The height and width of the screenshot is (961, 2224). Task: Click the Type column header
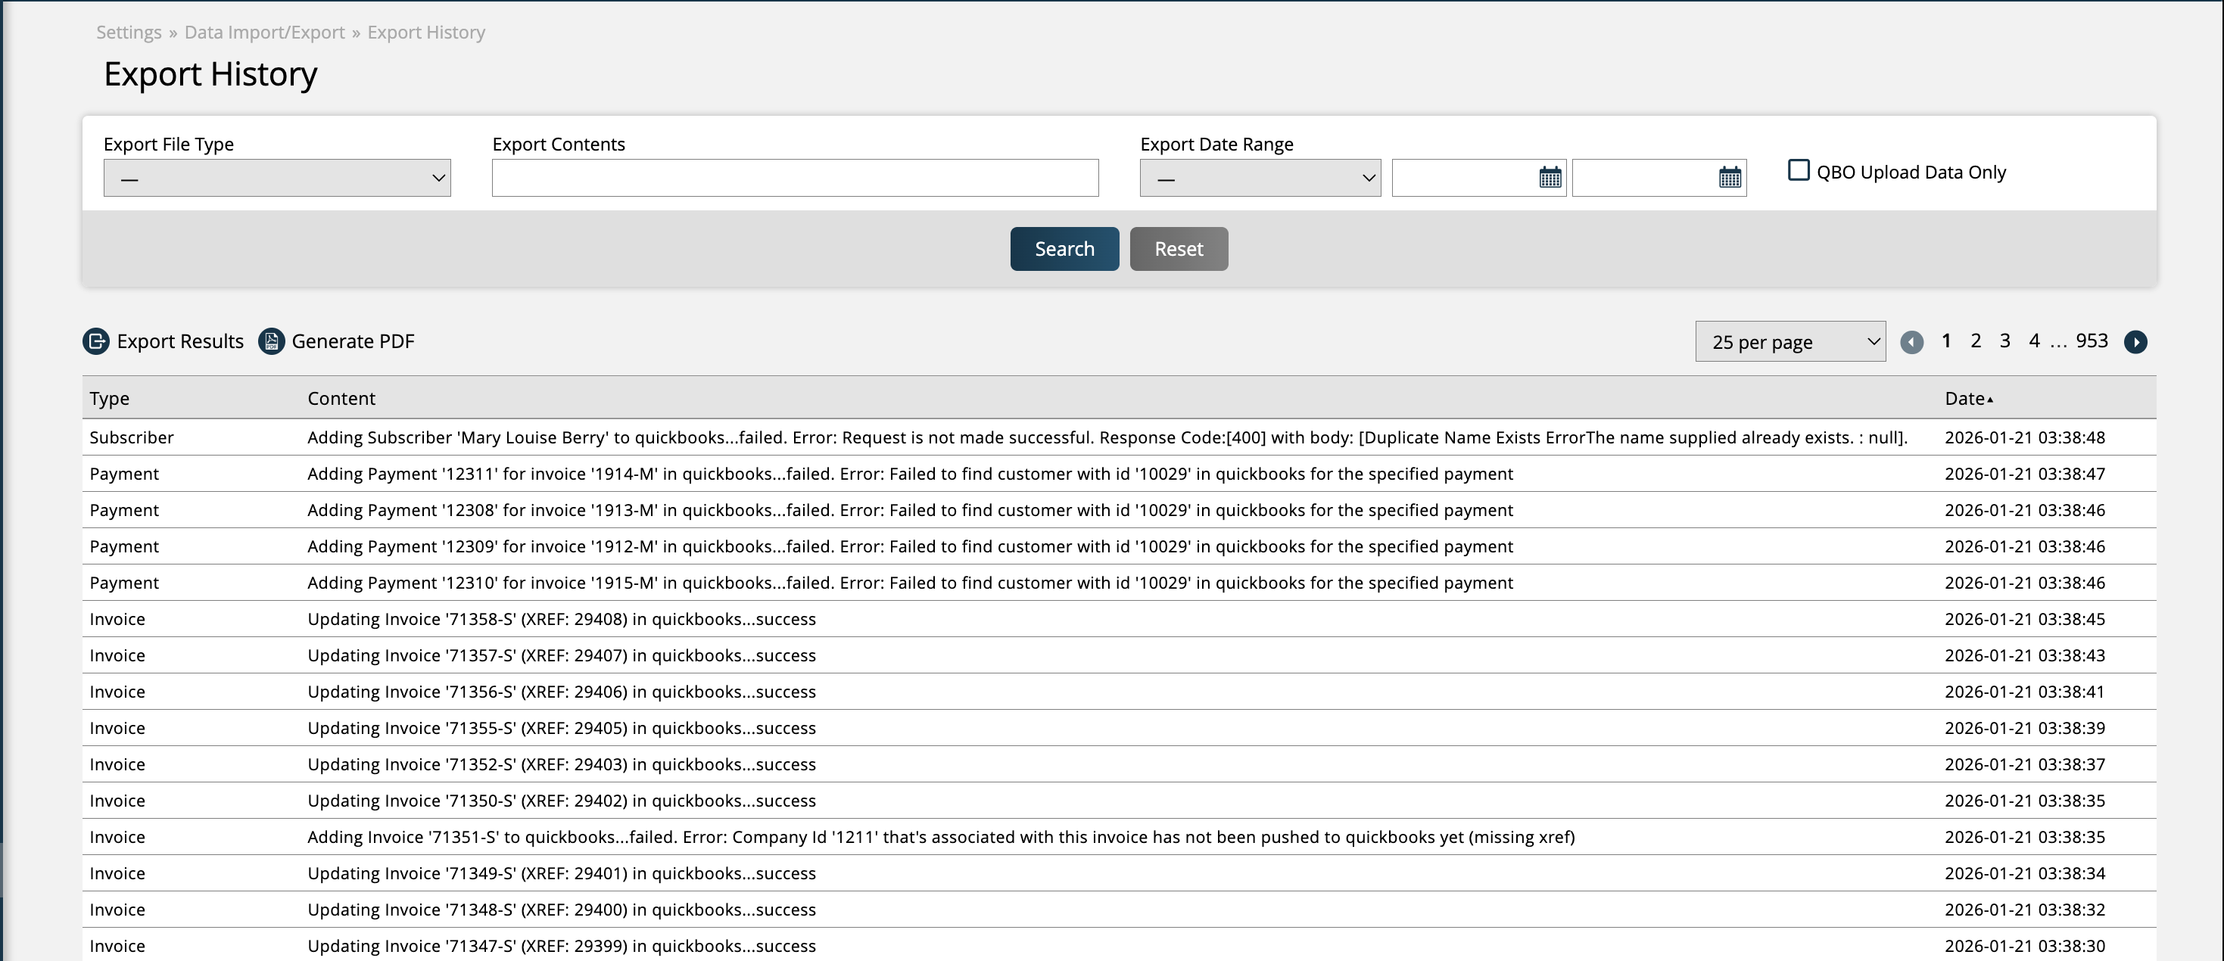pyautogui.click(x=110, y=399)
